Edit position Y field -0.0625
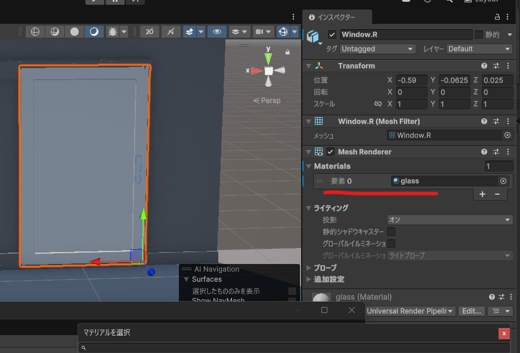This screenshot has height=353, width=520. click(454, 80)
